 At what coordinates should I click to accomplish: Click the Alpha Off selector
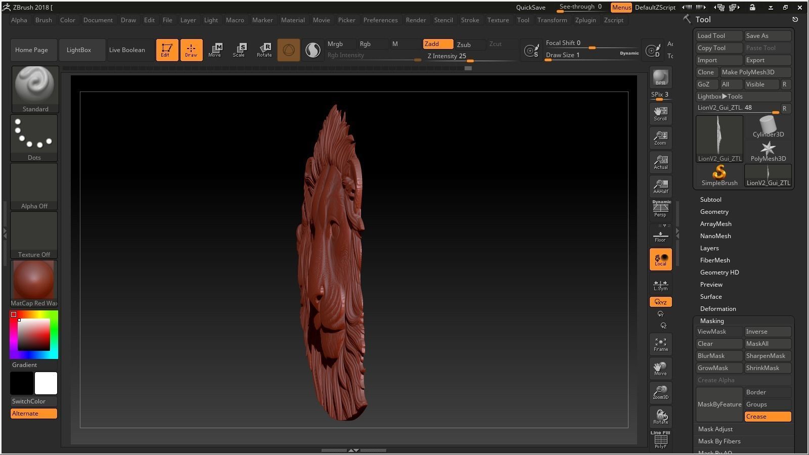[x=34, y=186]
